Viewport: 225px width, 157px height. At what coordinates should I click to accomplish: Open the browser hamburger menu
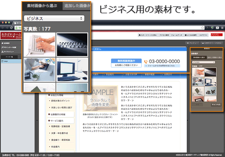point(221,28)
